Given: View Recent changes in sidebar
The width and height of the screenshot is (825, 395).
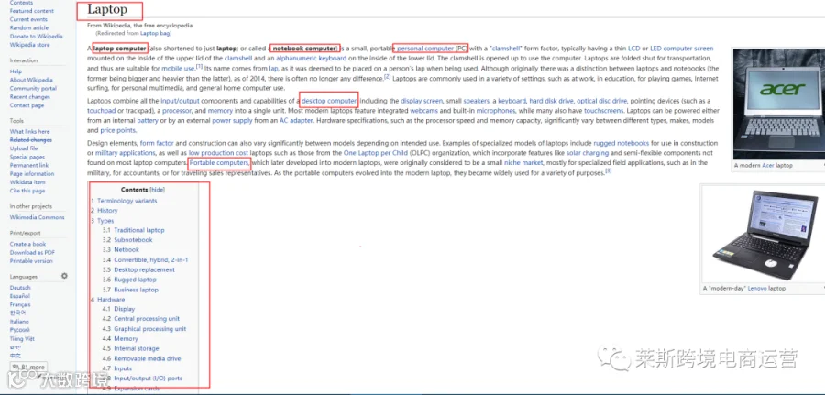Looking at the screenshot, I should 30,97.
